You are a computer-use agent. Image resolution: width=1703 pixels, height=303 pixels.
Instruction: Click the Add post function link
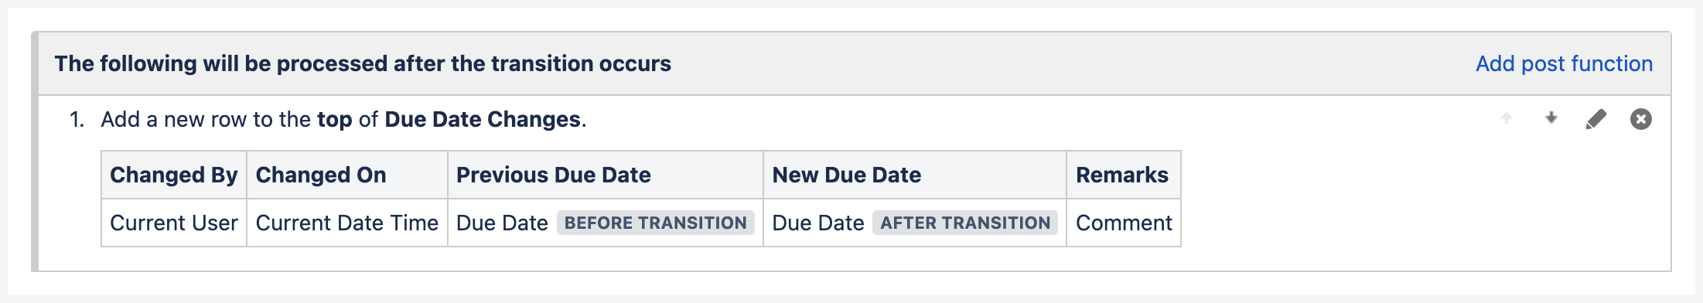(x=1564, y=63)
